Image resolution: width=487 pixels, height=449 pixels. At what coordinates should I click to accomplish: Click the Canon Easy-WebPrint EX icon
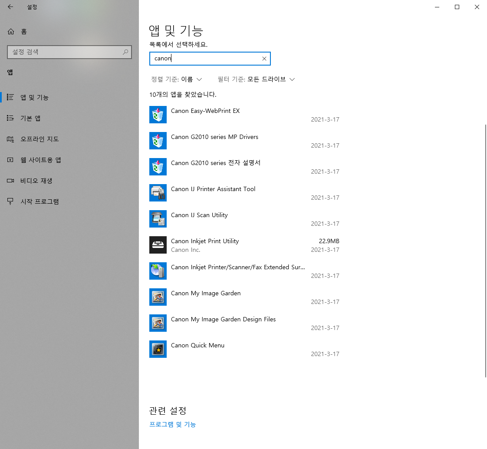[158, 115]
